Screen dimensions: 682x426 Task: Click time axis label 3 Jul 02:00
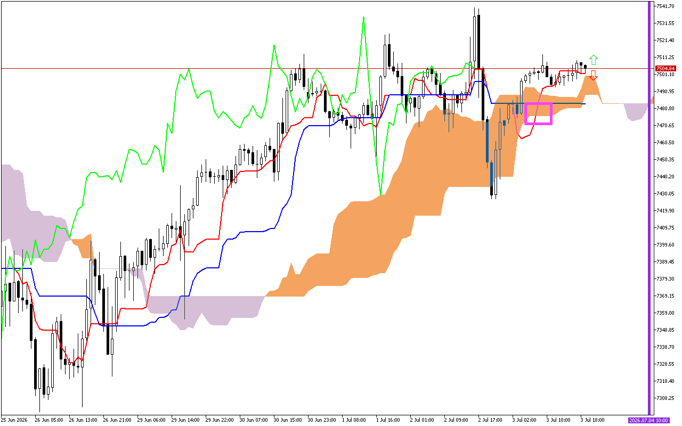(x=524, y=420)
